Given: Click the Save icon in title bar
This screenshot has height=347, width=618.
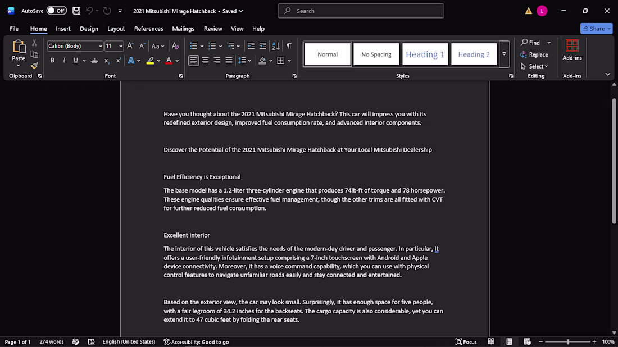Looking at the screenshot, I should (76, 11).
